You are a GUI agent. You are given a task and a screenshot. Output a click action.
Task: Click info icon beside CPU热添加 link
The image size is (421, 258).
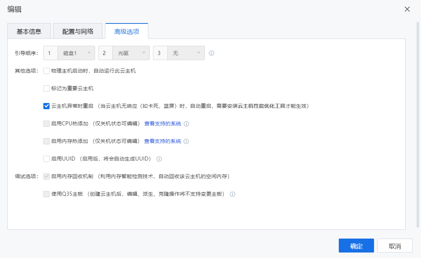186,124
